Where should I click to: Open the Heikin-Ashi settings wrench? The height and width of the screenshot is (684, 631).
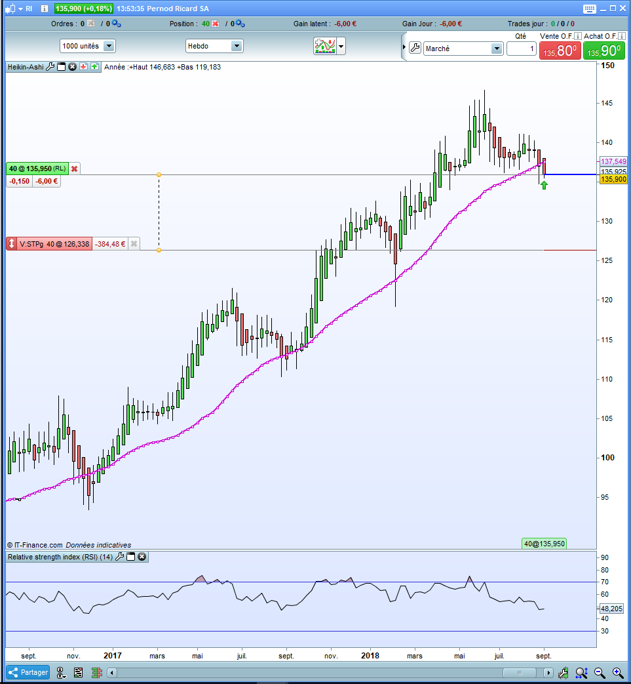click(50, 67)
